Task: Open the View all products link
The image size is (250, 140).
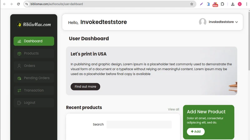Action: 173,110
